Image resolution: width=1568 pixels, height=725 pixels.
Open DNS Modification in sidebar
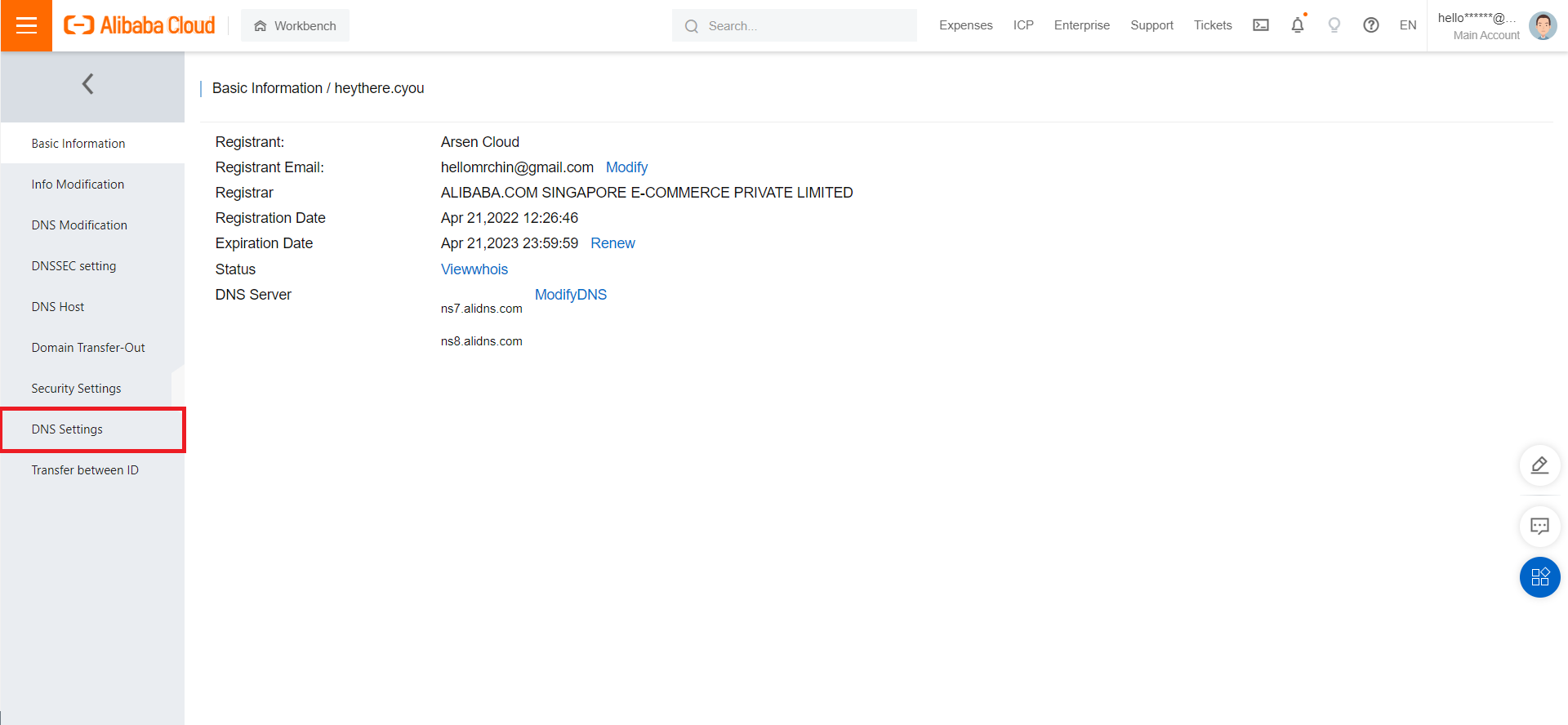[x=92, y=225]
